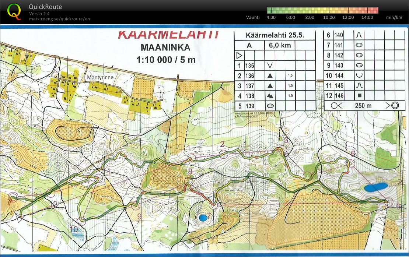The width and height of the screenshot is (409, 257).
Task: Click the start triangle in the control table
Action: tap(239, 55)
